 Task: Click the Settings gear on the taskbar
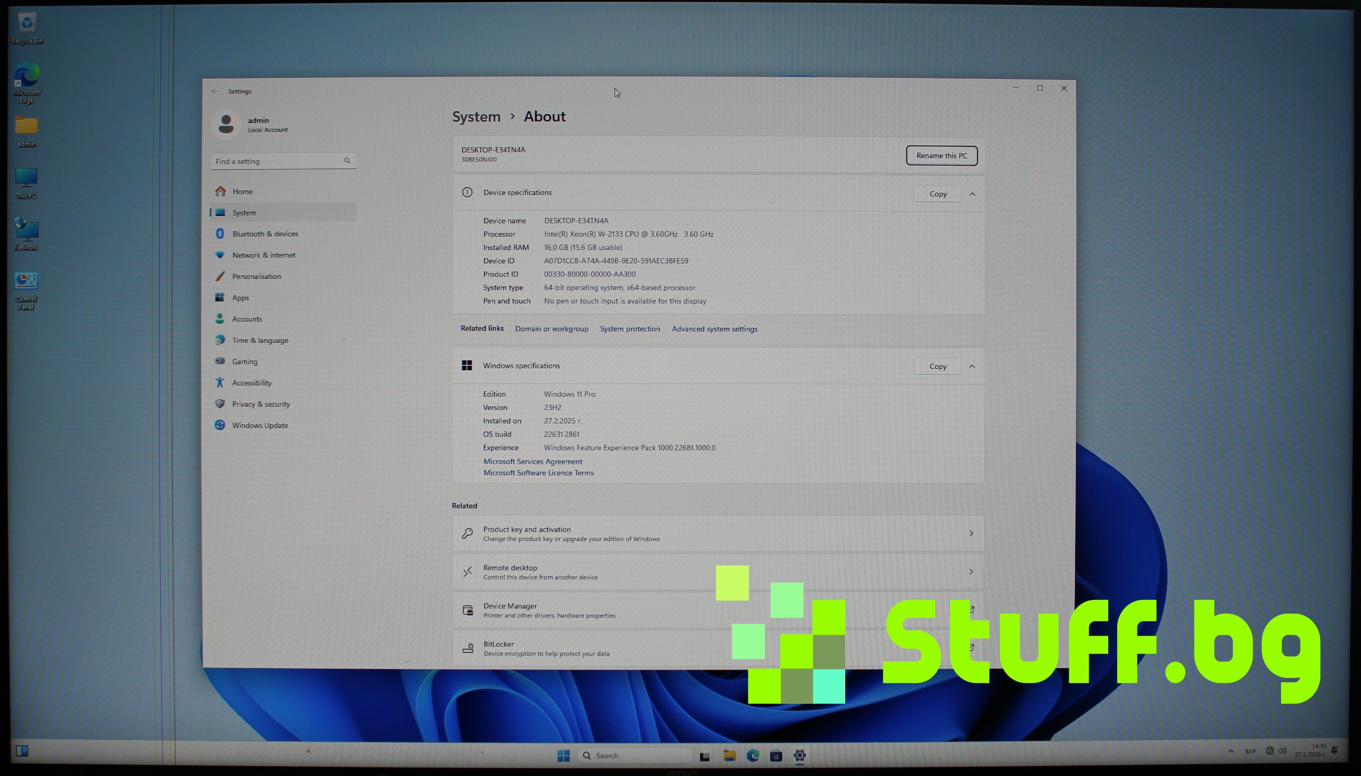(800, 755)
